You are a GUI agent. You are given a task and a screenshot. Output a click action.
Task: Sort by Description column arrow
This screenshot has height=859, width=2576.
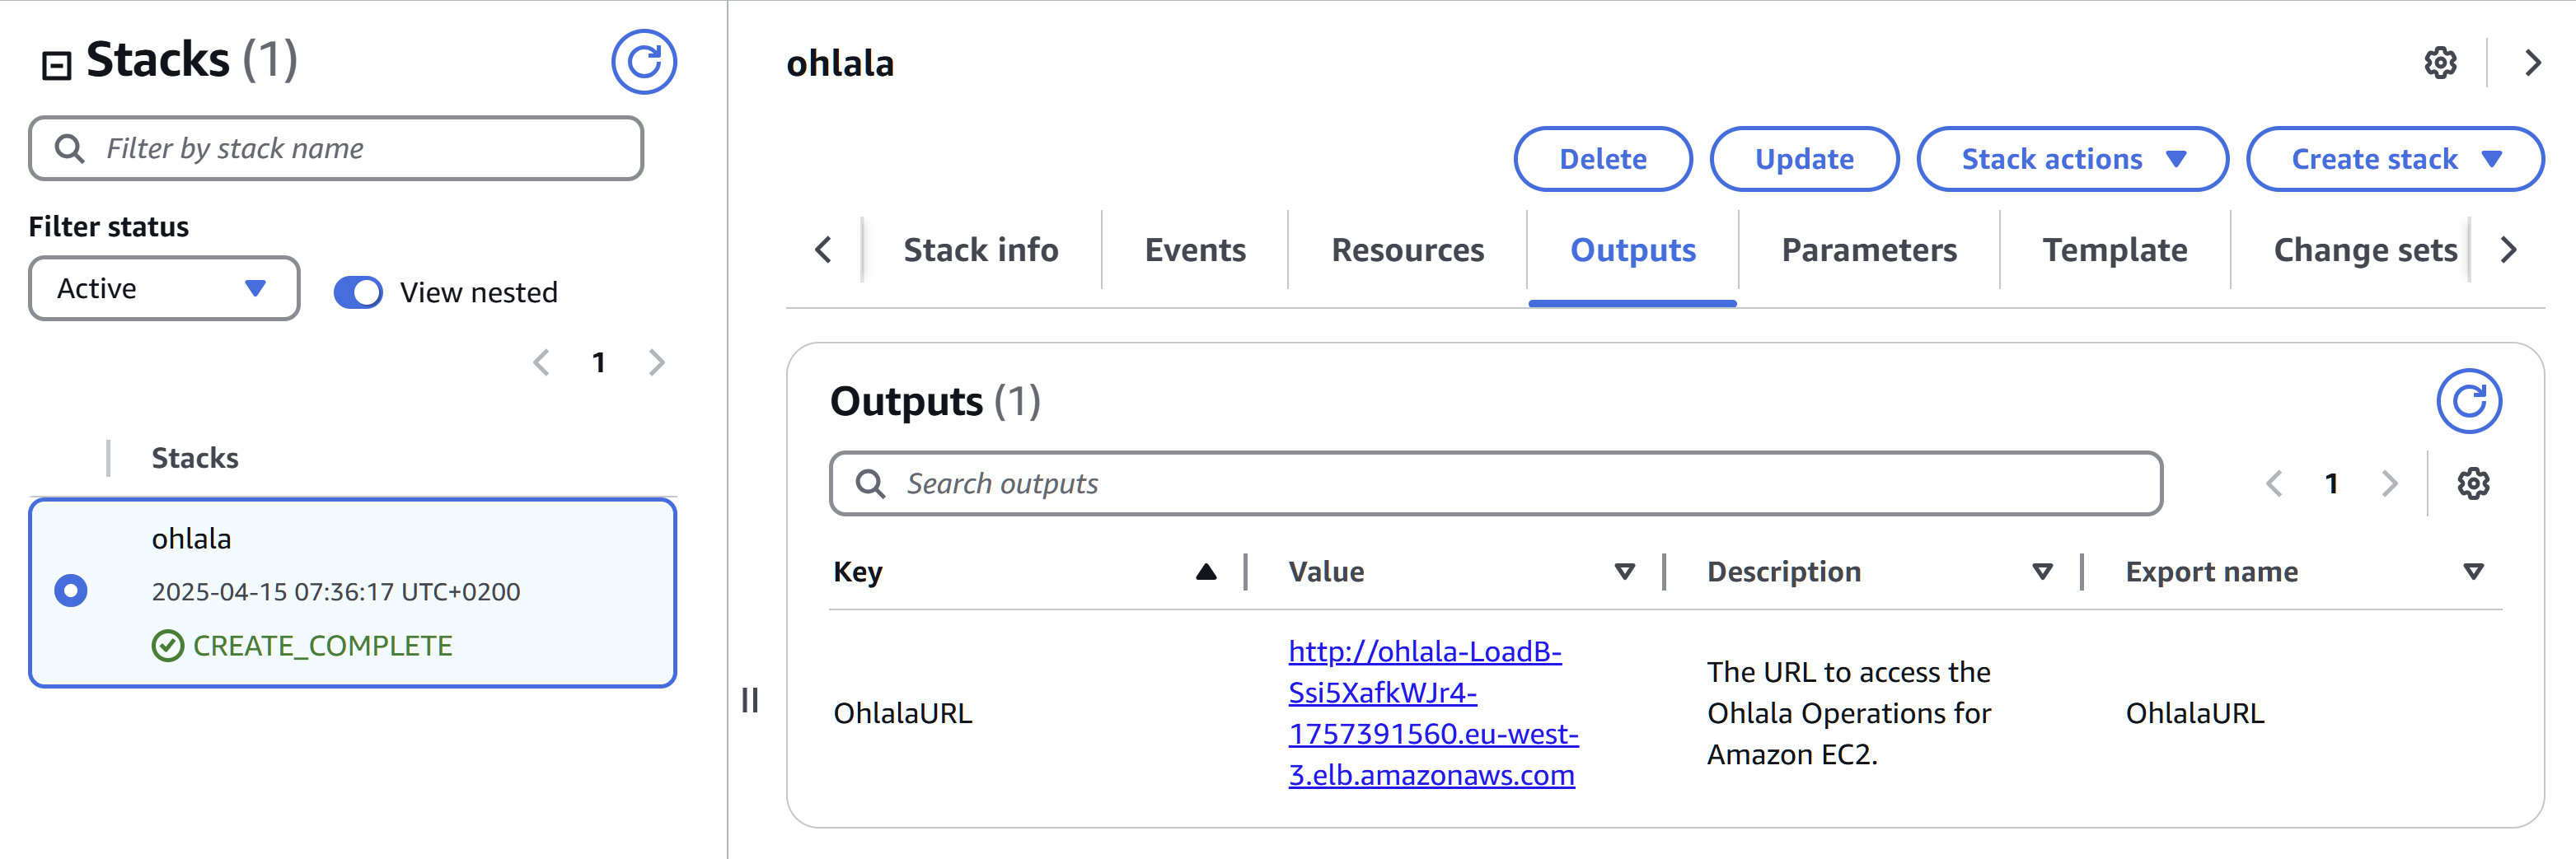click(2043, 572)
